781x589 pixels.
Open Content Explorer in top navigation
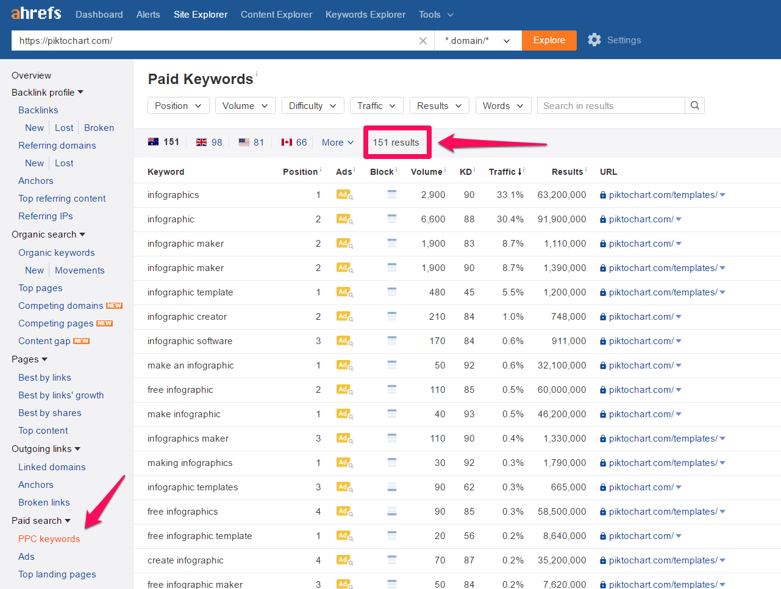pyautogui.click(x=276, y=15)
